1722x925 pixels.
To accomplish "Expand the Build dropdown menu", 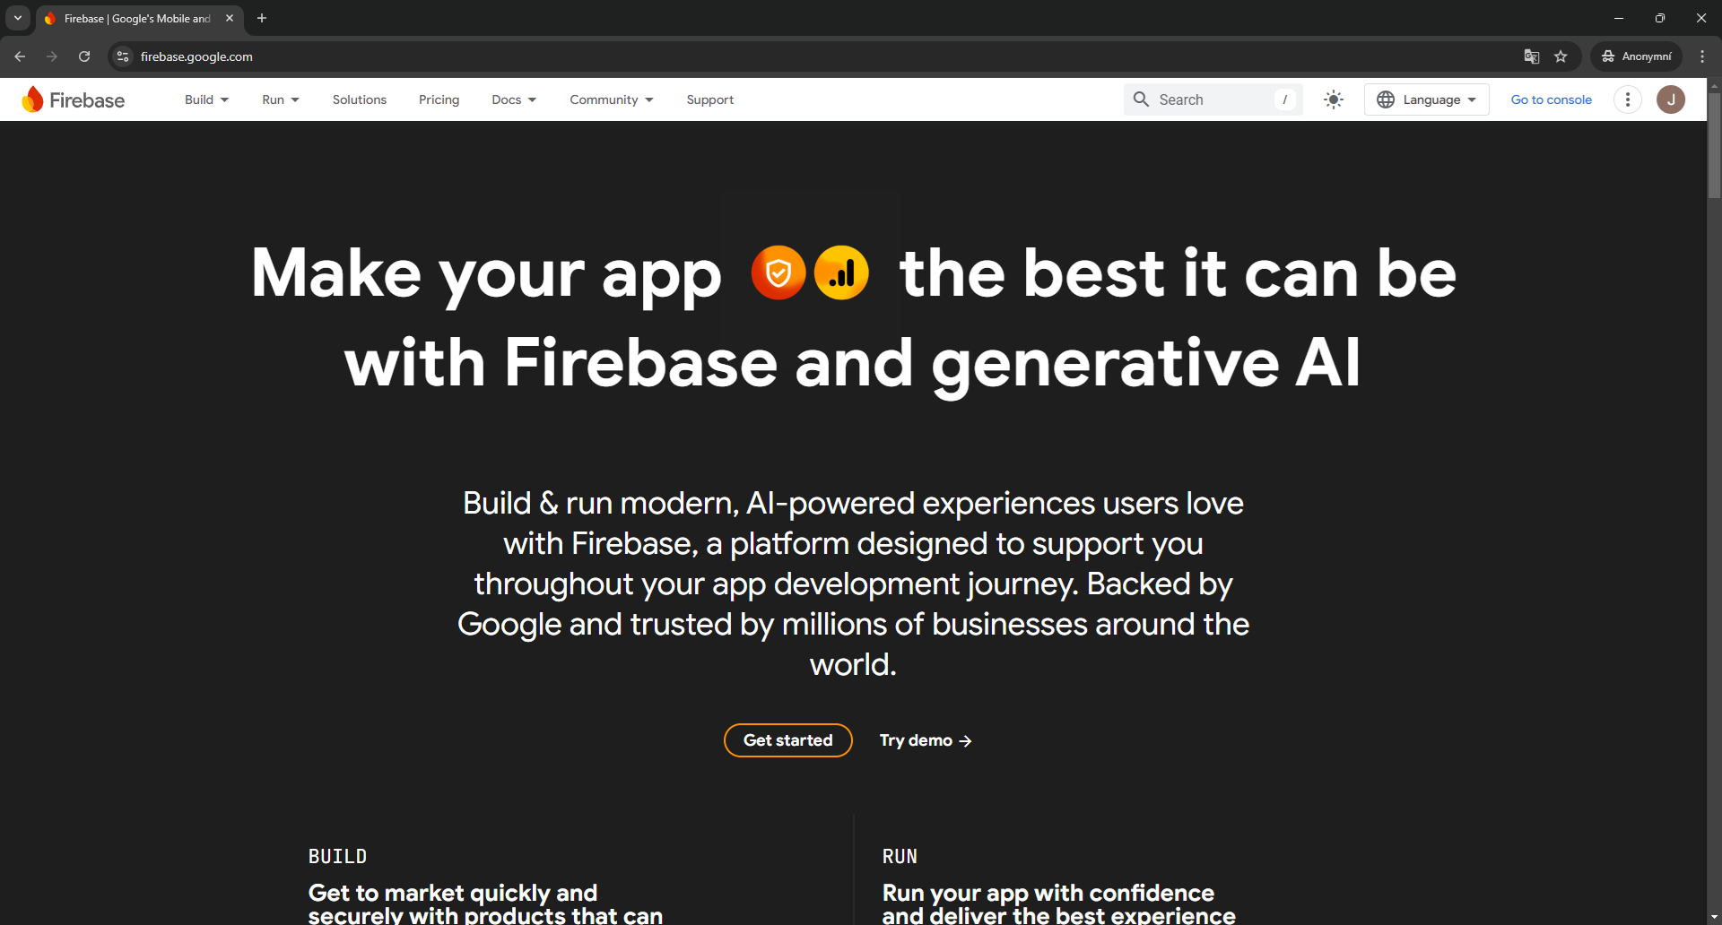I will [206, 99].
